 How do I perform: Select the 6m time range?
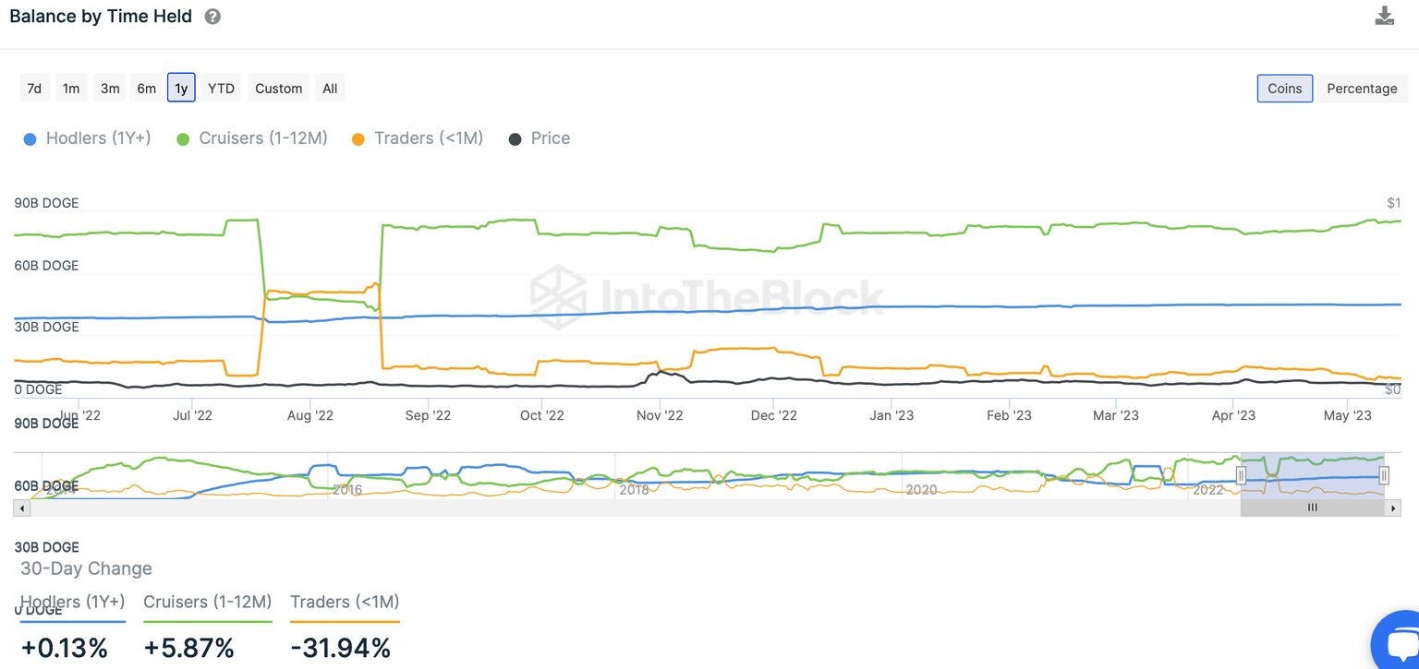146,89
